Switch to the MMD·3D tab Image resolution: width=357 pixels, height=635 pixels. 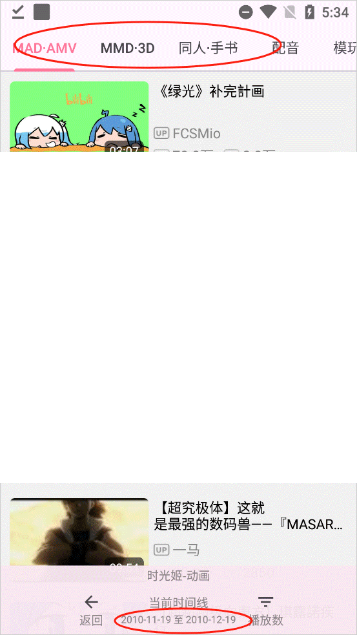[x=128, y=48]
